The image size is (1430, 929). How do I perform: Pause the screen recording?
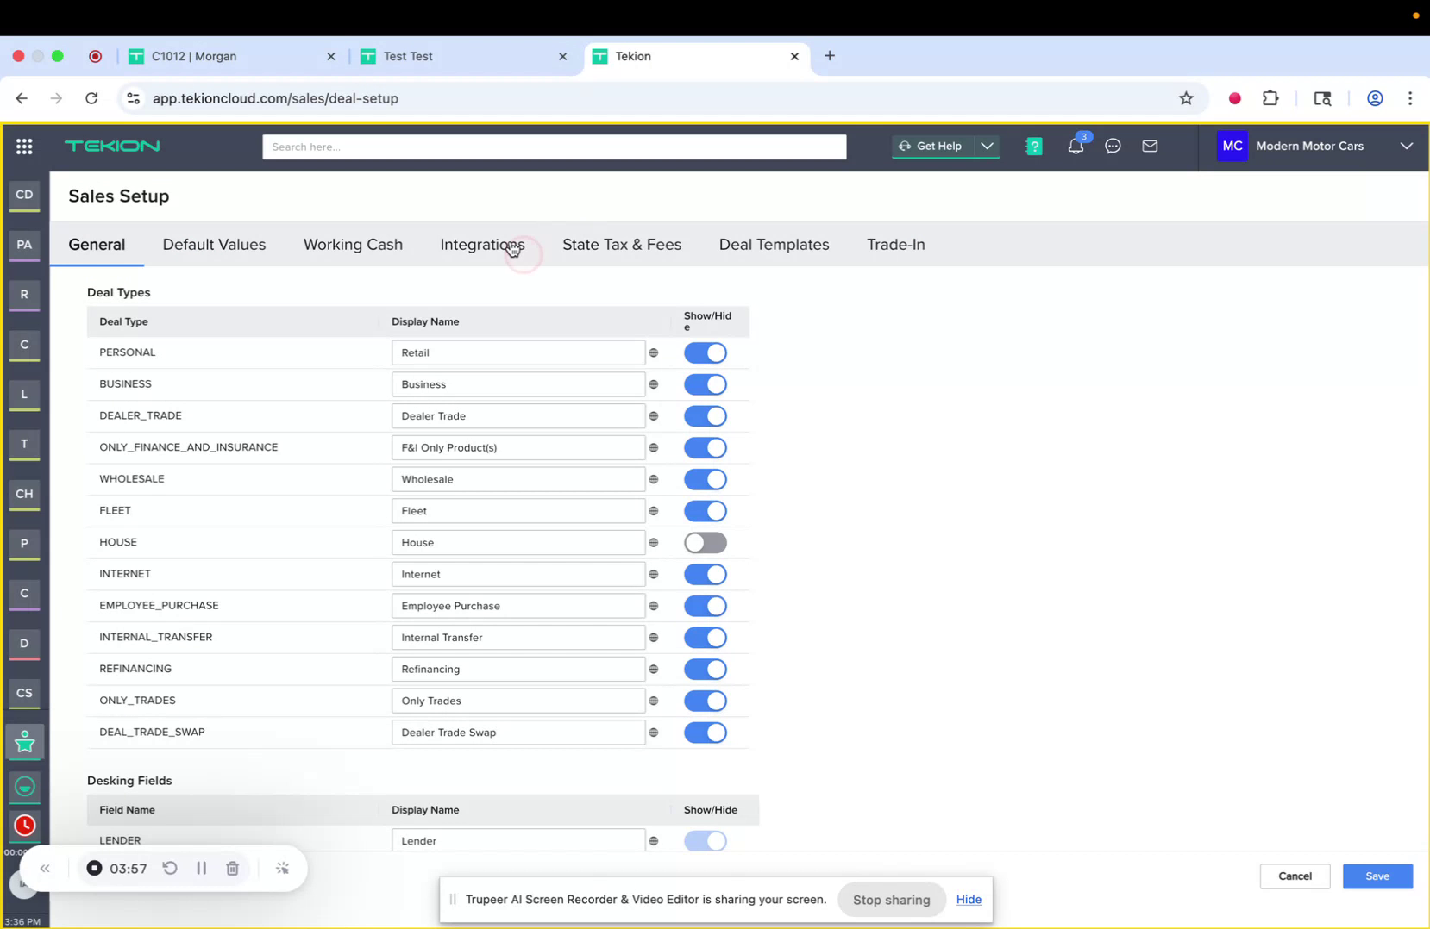click(201, 868)
